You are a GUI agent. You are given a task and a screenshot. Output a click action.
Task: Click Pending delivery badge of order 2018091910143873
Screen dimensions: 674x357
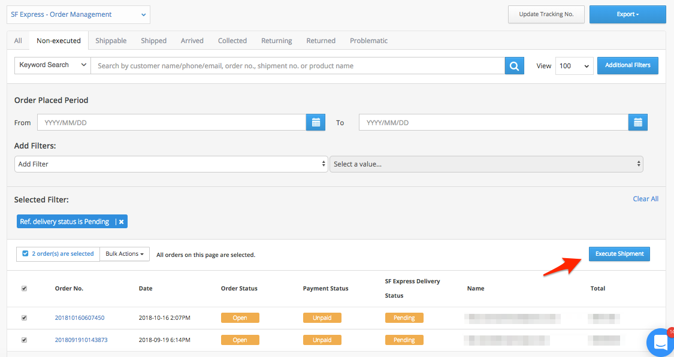(404, 340)
